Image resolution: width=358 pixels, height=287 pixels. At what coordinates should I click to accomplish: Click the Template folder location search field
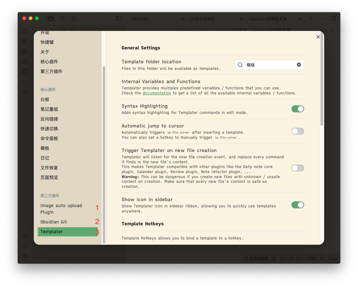tap(269, 65)
